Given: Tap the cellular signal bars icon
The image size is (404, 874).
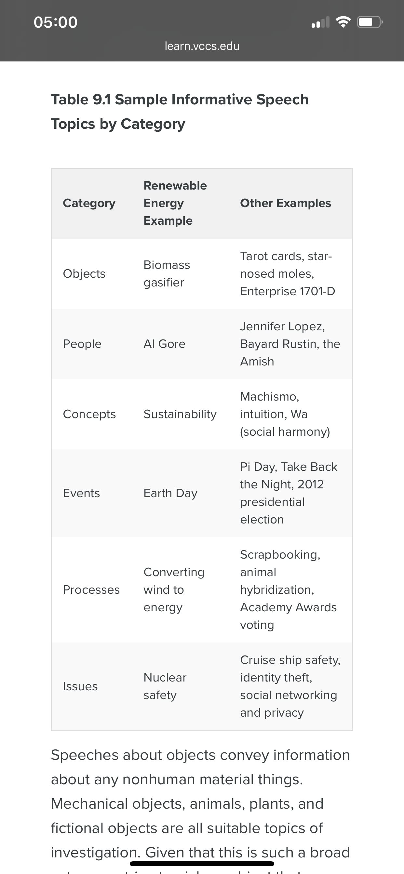Looking at the screenshot, I should tap(320, 22).
